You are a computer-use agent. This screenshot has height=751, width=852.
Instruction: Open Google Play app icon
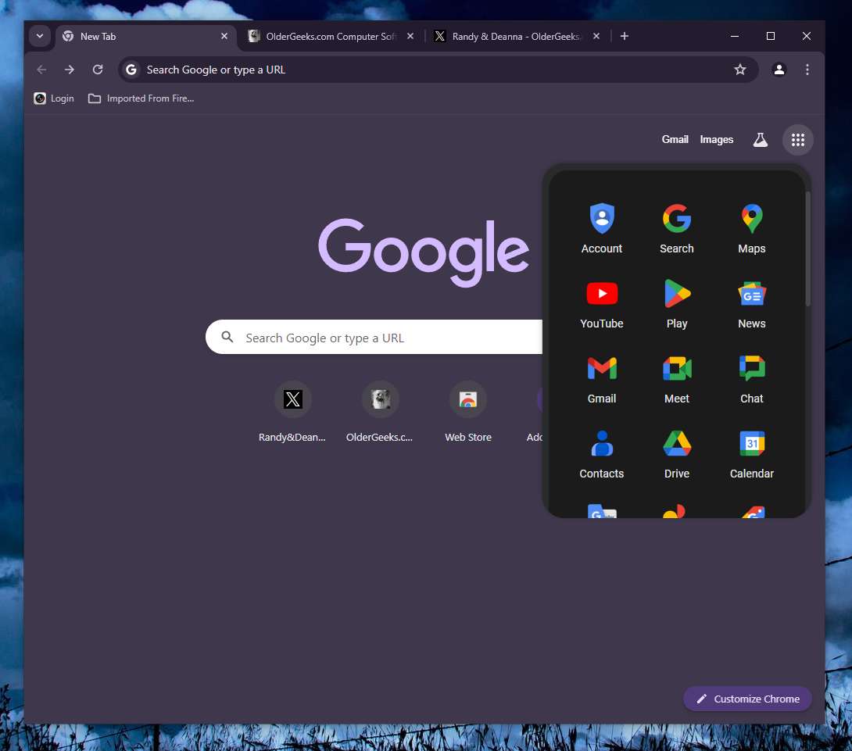(x=676, y=304)
